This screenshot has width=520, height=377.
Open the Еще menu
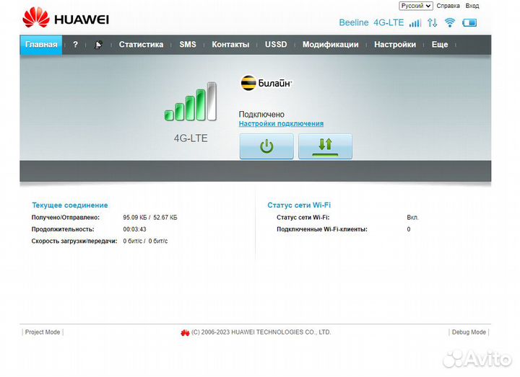(x=440, y=45)
